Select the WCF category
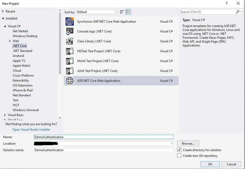The width and height of the screenshot is (245, 169). coord(16,105)
